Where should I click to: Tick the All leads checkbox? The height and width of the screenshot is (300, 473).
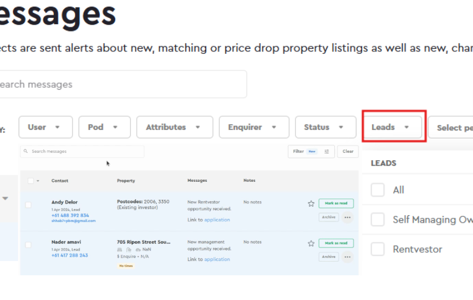click(378, 190)
